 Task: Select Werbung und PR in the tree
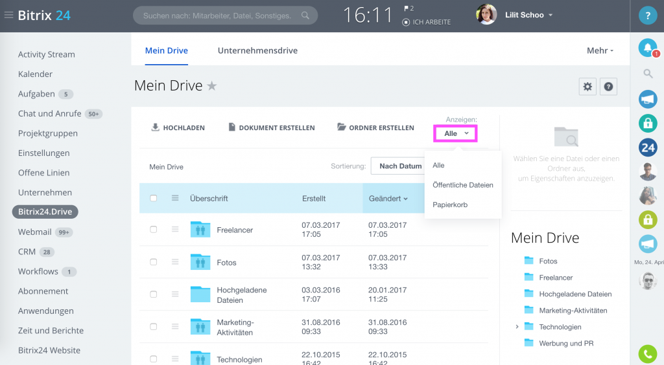[x=566, y=343]
